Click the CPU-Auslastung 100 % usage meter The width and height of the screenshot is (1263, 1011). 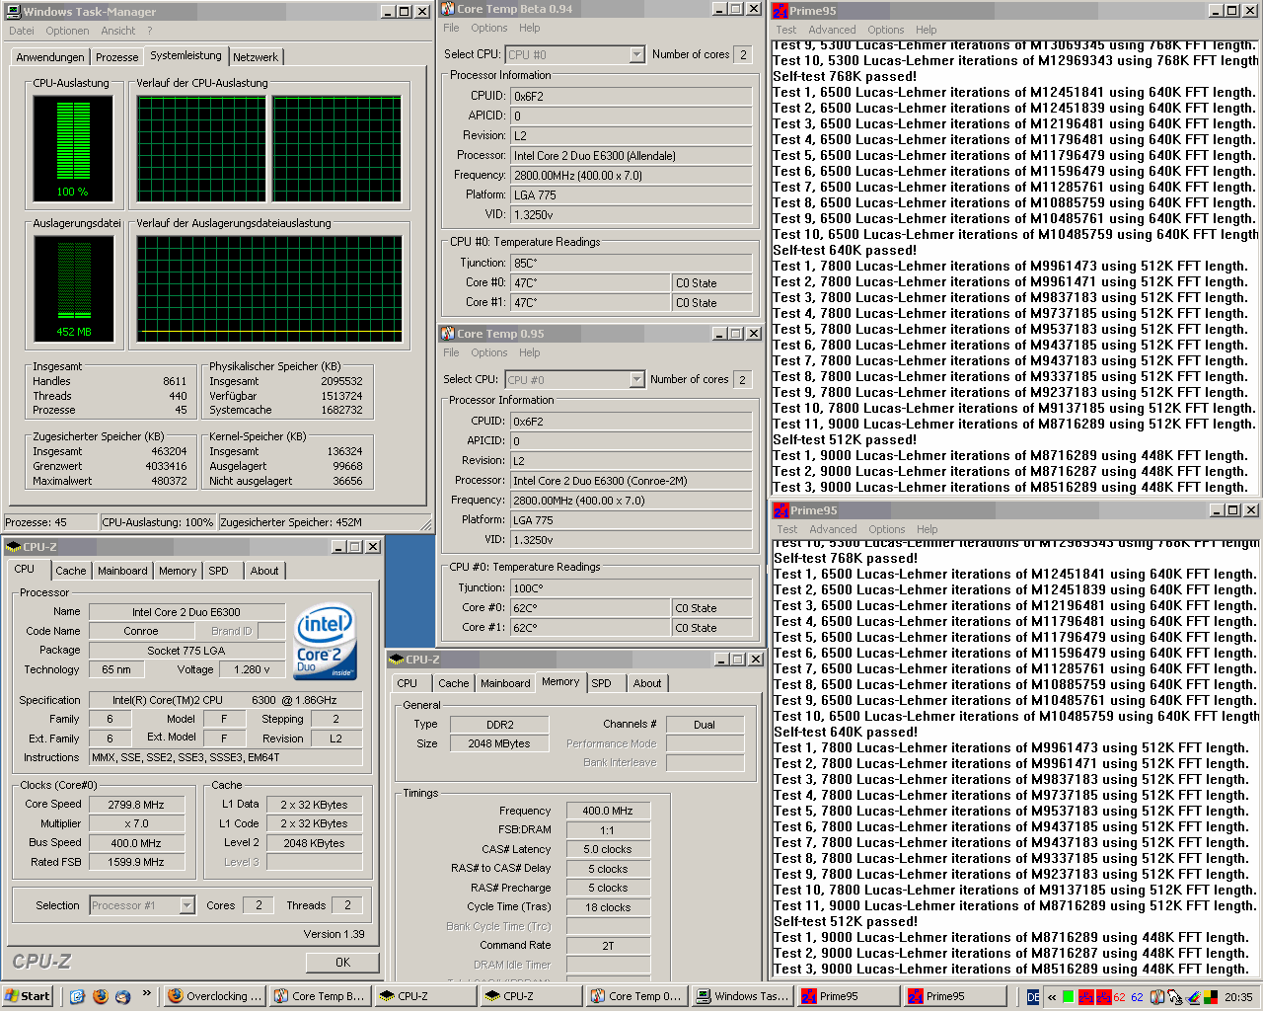pos(71,148)
